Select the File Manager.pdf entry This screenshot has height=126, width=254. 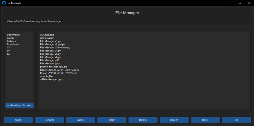(x=49, y=60)
